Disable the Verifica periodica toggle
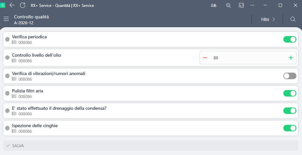302x155 pixels. click(290, 39)
